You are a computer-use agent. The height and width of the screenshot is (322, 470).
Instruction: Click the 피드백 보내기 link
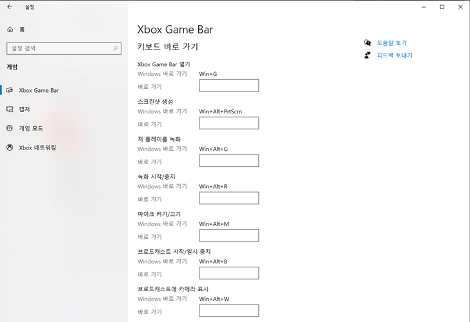[x=394, y=55]
